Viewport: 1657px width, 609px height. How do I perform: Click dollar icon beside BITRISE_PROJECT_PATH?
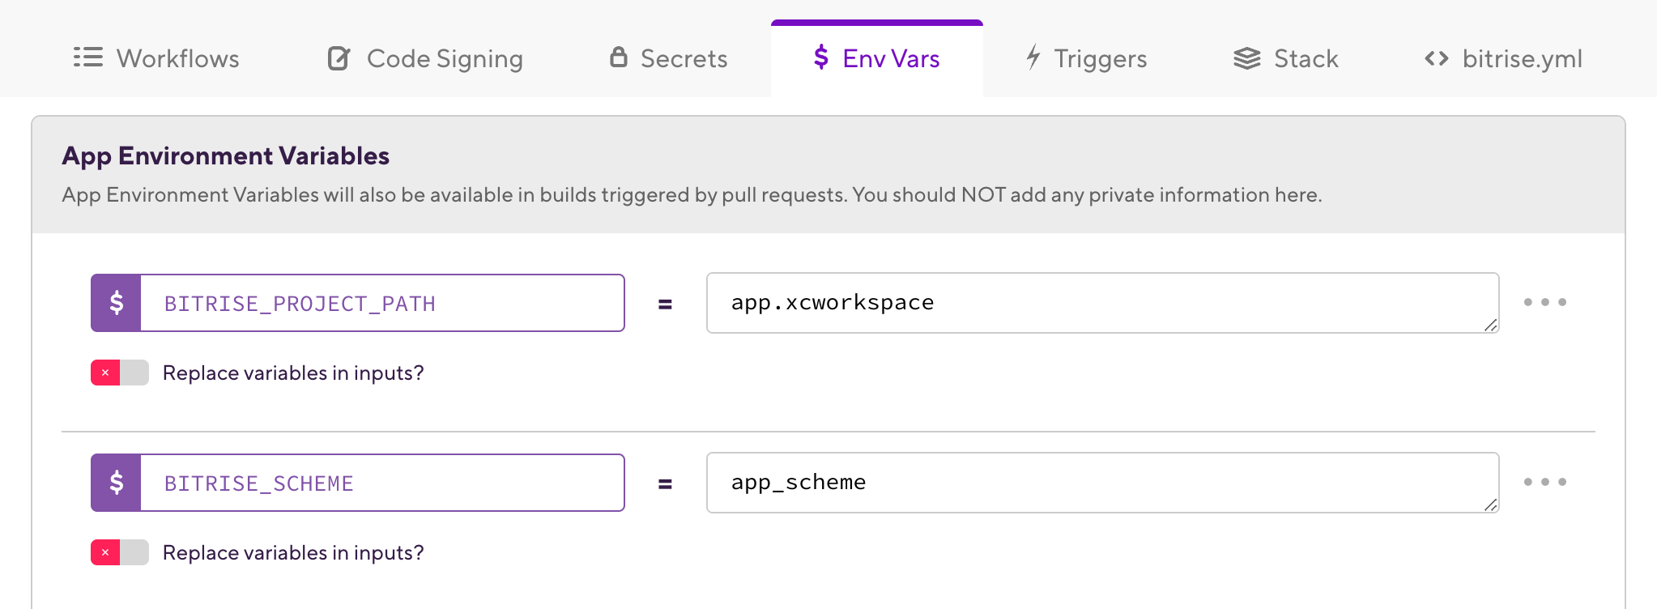(x=117, y=303)
